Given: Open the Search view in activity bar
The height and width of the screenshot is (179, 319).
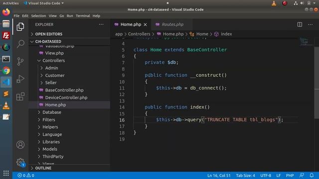Looking at the screenshot, I should 20,44.
